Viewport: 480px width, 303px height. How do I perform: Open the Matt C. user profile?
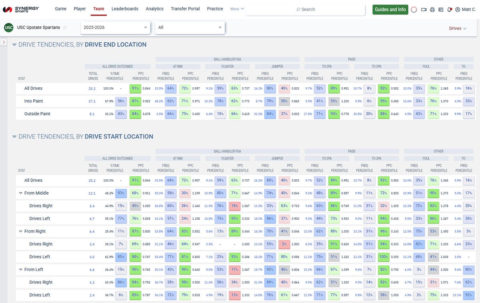(x=466, y=9)
